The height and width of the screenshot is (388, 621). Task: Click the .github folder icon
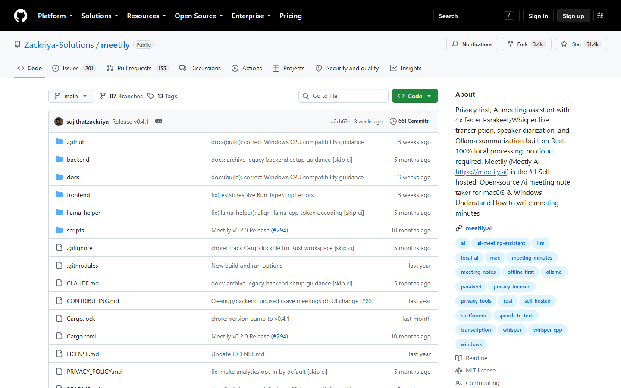coord(59,142)
